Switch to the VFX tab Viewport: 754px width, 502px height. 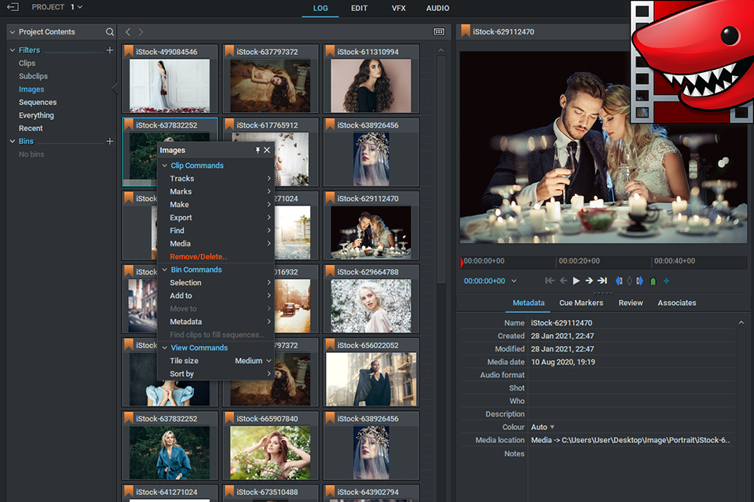pos(399,8)
